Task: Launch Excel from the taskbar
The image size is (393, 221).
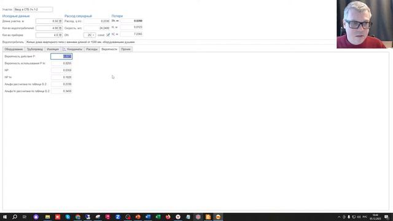Action: [158, 217]
